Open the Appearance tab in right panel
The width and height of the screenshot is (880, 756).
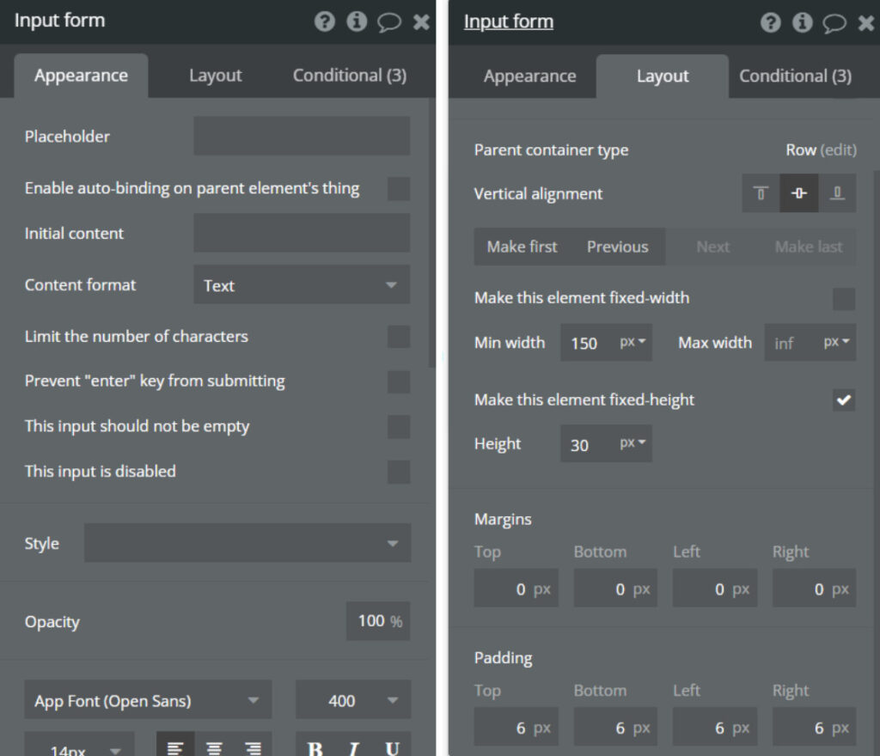(529, 76)
